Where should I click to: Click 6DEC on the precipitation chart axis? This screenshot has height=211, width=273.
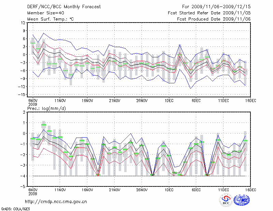click(x=196, y=189)
